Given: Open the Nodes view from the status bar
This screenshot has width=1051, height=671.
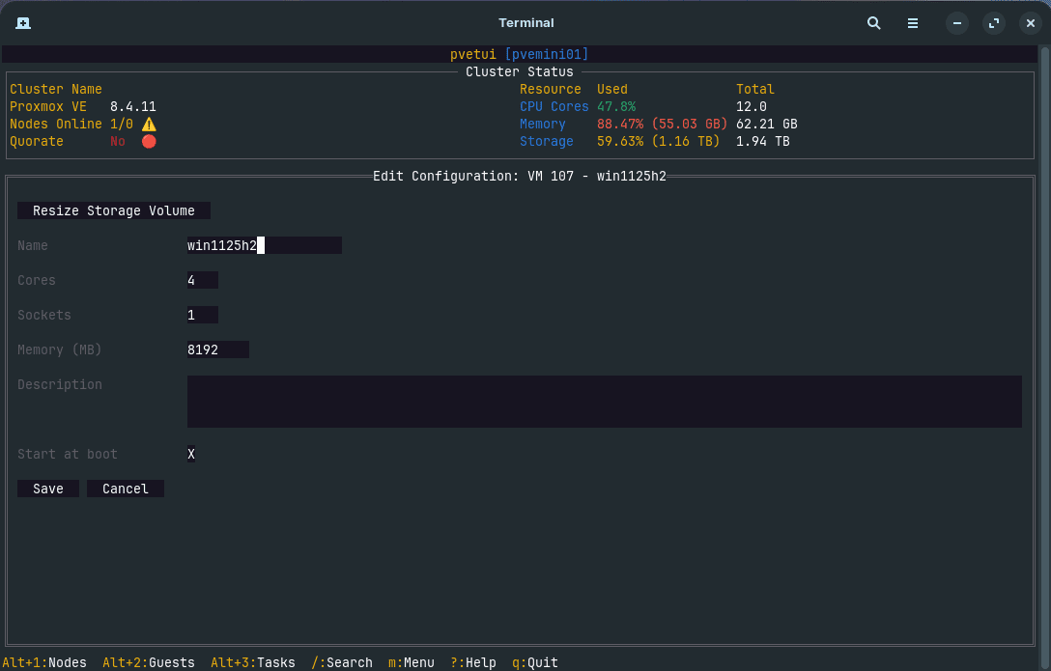Looking at the screenshot, I should click(x=43, y=662).
